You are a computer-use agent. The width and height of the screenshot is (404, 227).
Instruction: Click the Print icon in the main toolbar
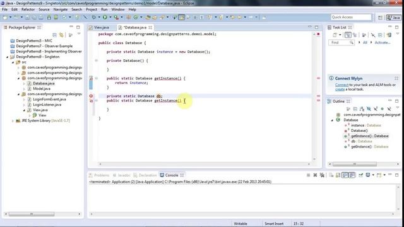pyautogui.click(x=41, y=17)
